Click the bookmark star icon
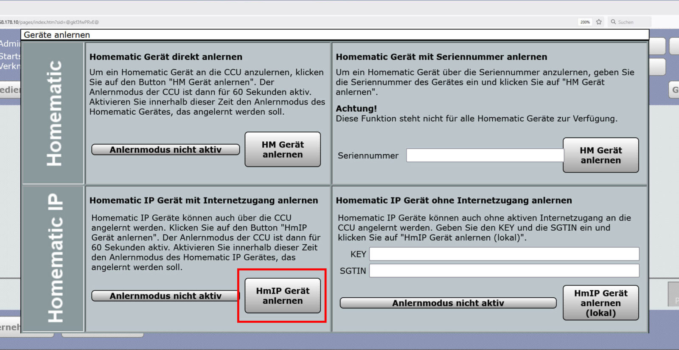The image size is (679, 350). [599, 22]
